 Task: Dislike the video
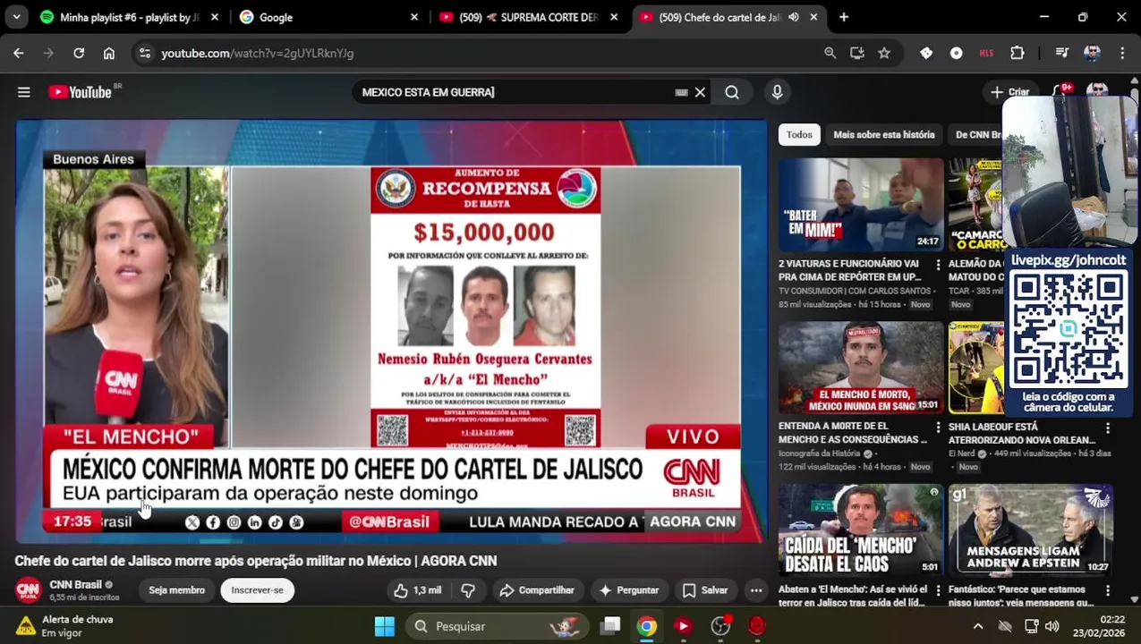[x=468, y=590]
